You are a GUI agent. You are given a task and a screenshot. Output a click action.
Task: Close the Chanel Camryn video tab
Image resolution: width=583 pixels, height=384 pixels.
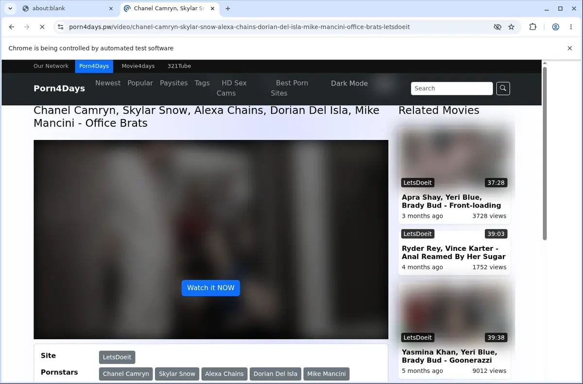click(x=213, y=8)
